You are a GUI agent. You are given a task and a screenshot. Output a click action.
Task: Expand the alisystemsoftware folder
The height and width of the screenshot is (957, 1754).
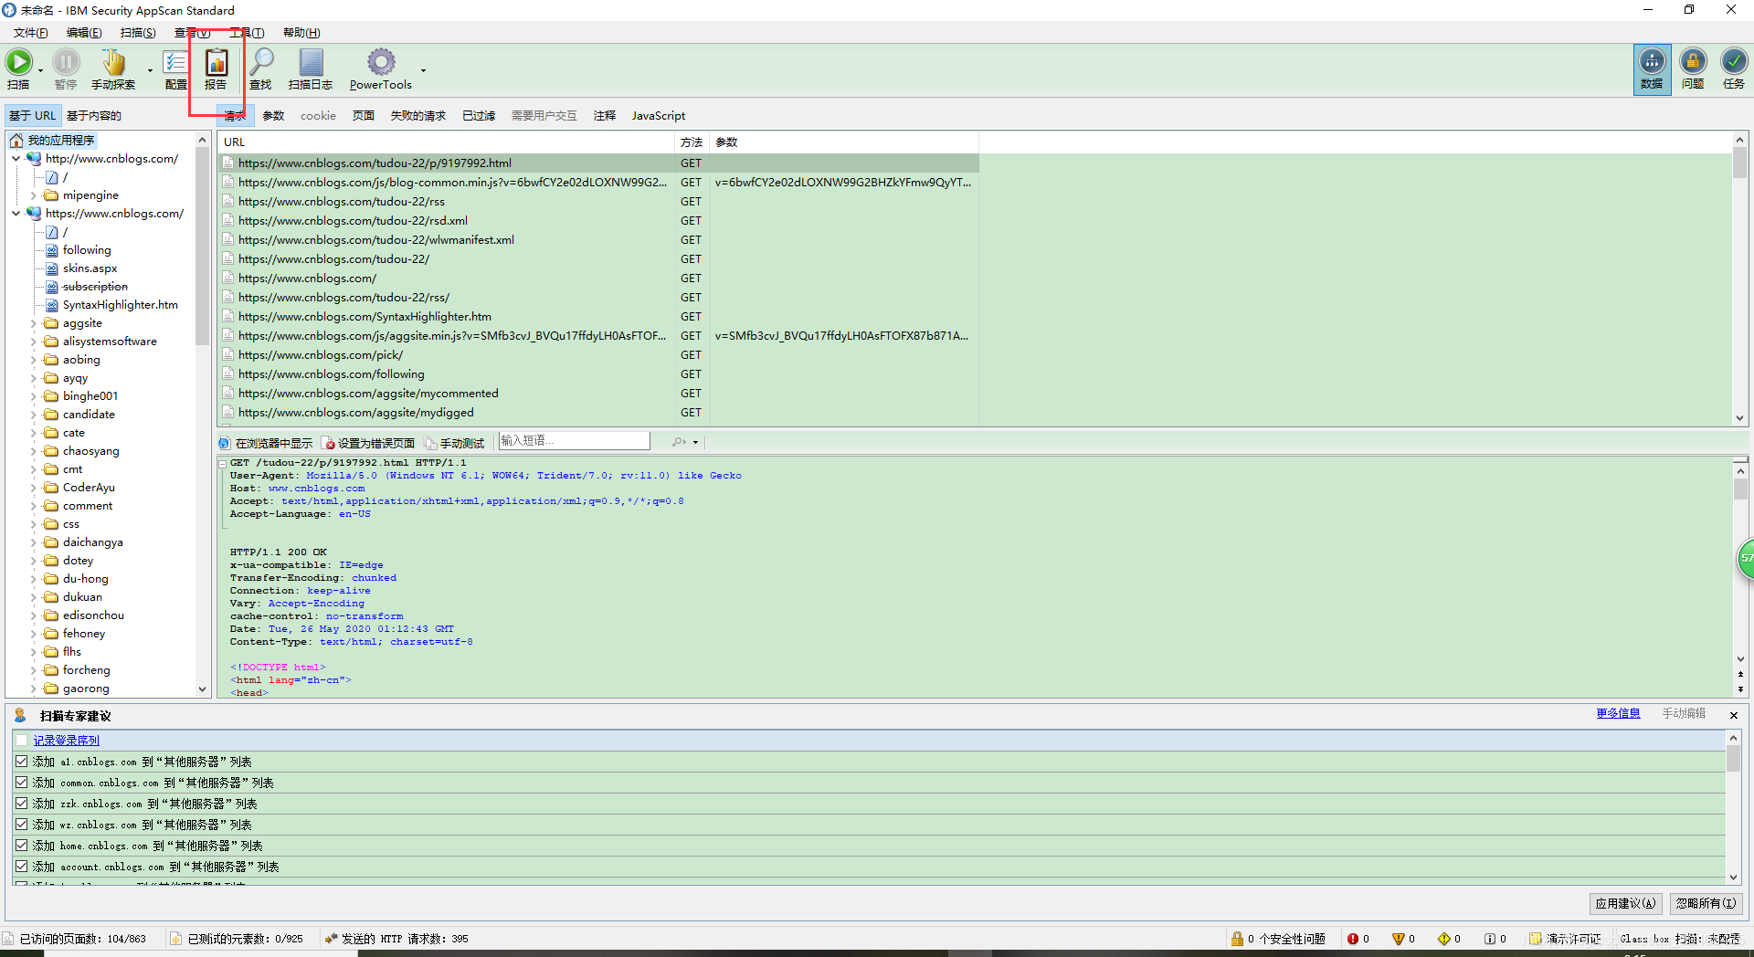[34, 341]
